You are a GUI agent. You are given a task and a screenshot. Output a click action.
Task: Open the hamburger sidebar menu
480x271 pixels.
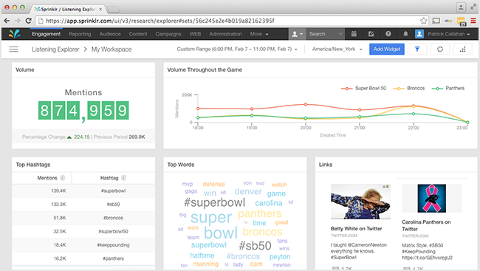(x=14, y=49)
